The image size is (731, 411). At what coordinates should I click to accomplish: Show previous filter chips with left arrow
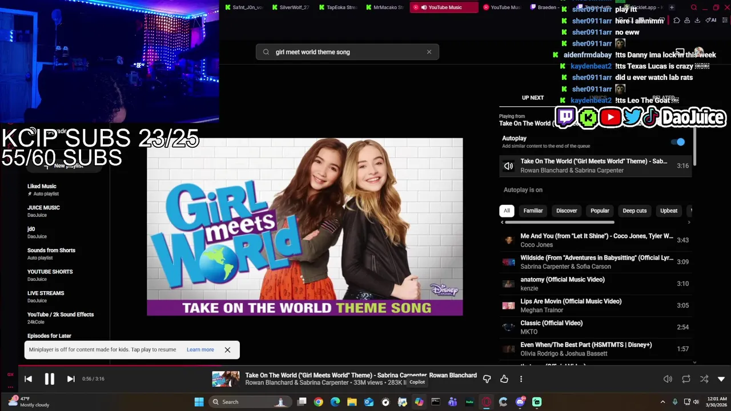502,222
